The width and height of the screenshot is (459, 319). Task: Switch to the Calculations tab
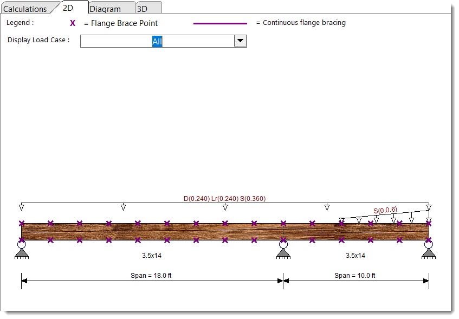[x=25, y=9]
